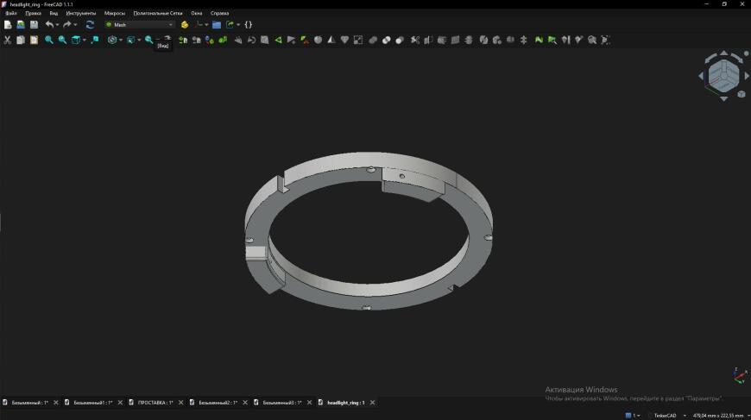Flip mesh normals green triangle icon
Viewport: 751px width, 420px height.
(278, 40)
